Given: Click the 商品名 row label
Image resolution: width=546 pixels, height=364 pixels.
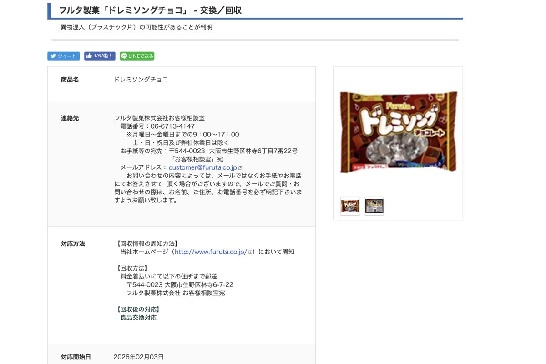Looking at the screenshot, I should coord(70,80).
